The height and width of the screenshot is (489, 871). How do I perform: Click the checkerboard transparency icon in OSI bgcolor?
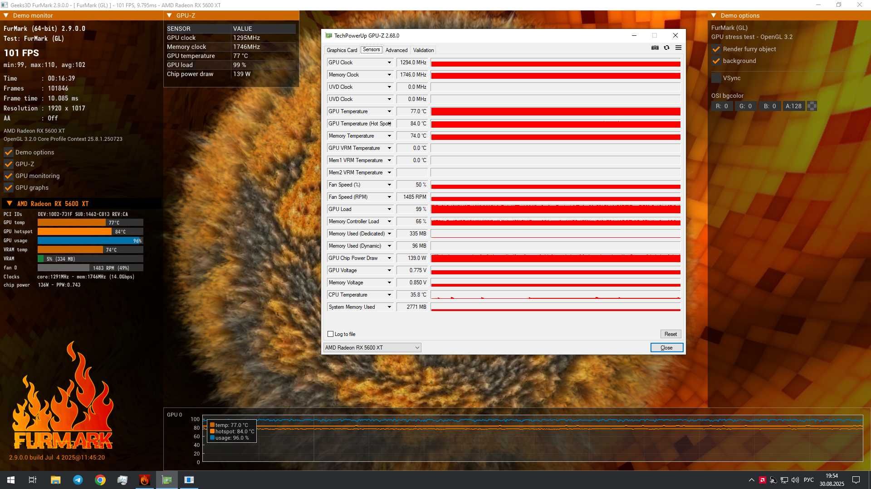[812, 106]
